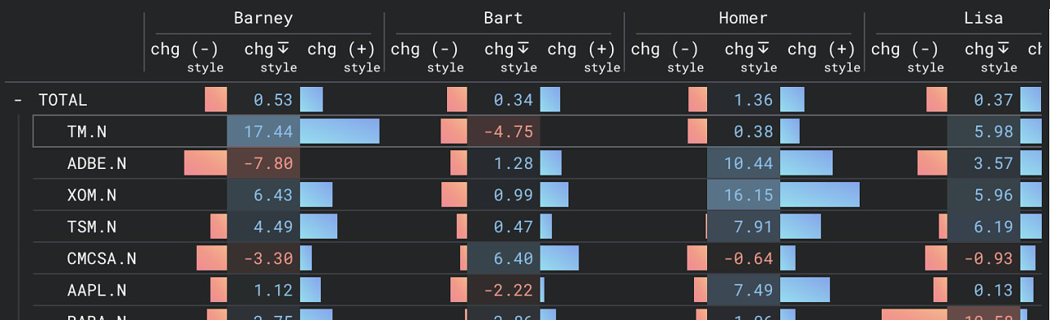Click Bart's blue bar in the CMCSA.N row
This screenshot has height=320, width=1050.
[x=559, y=258]
